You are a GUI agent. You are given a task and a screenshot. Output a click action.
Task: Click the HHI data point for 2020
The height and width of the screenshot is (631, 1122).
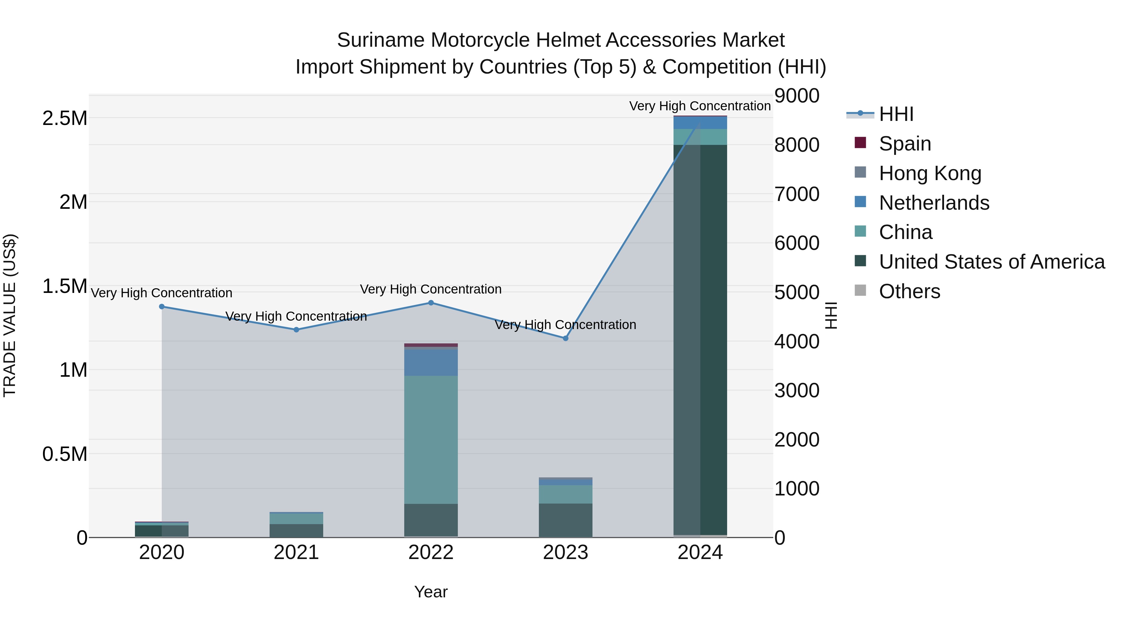pos(161,307)
